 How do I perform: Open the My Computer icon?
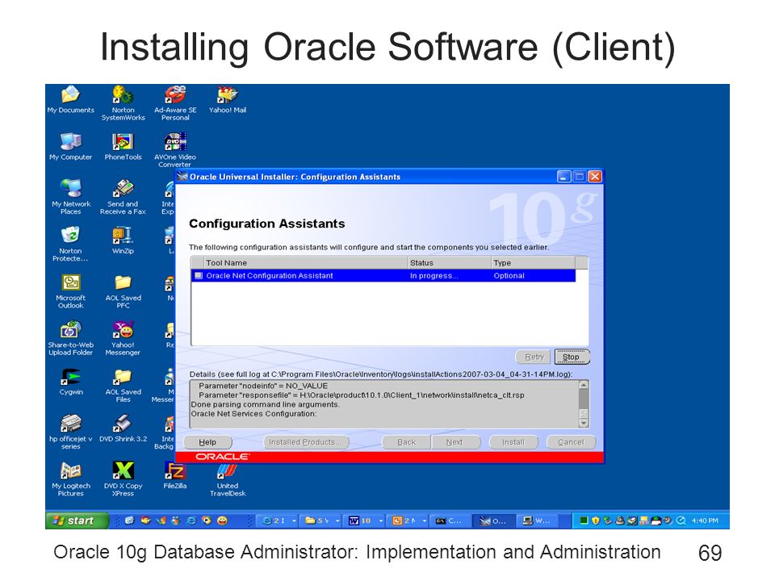point(71,146)
